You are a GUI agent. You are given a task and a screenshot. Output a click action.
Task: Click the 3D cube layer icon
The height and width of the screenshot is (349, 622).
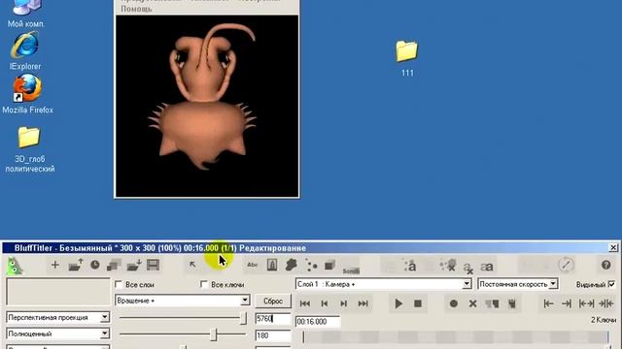click(330, 265)
